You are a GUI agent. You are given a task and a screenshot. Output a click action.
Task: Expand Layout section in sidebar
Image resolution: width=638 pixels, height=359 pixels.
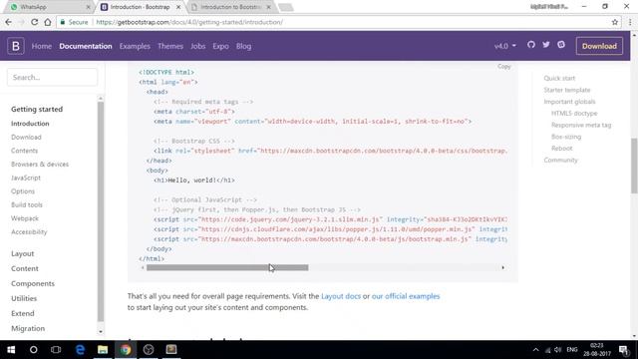coord(22,253)
